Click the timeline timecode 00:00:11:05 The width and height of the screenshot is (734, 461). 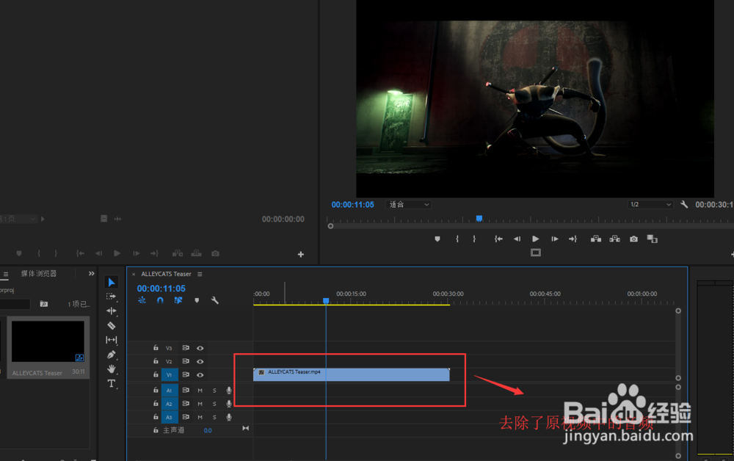(x=161, y=288)
